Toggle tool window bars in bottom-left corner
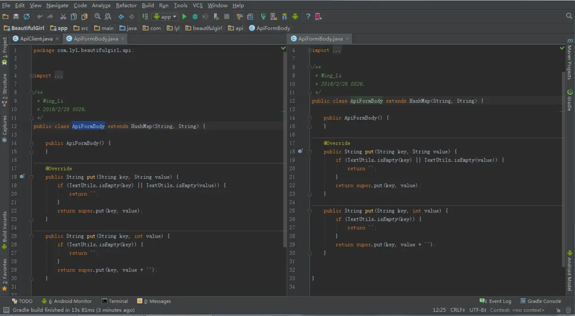 pos(6,310)
